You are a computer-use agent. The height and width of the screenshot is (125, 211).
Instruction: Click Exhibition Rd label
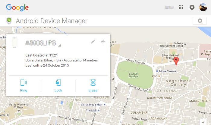click(x=125, y=106)
